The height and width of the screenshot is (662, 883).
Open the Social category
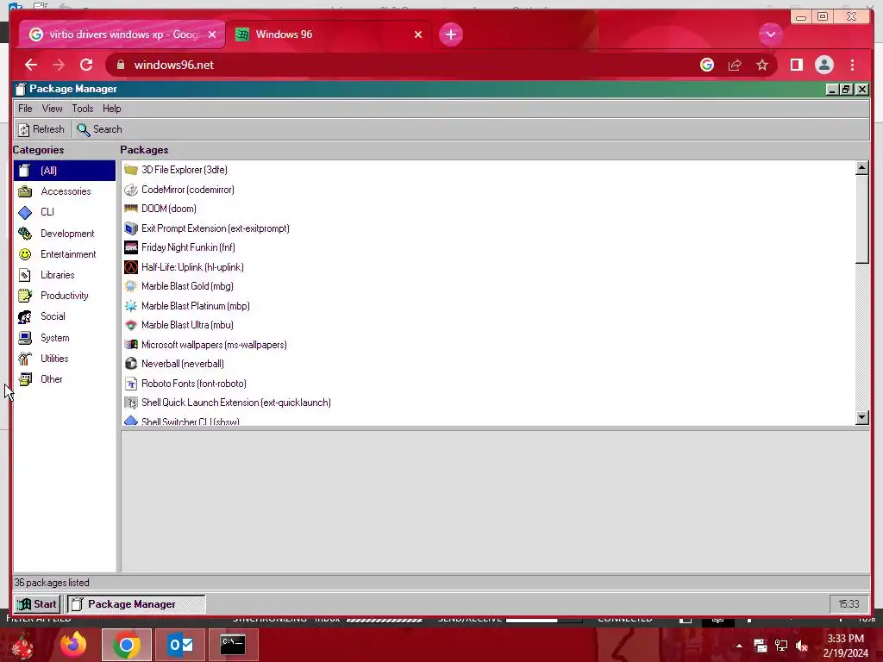64,316
